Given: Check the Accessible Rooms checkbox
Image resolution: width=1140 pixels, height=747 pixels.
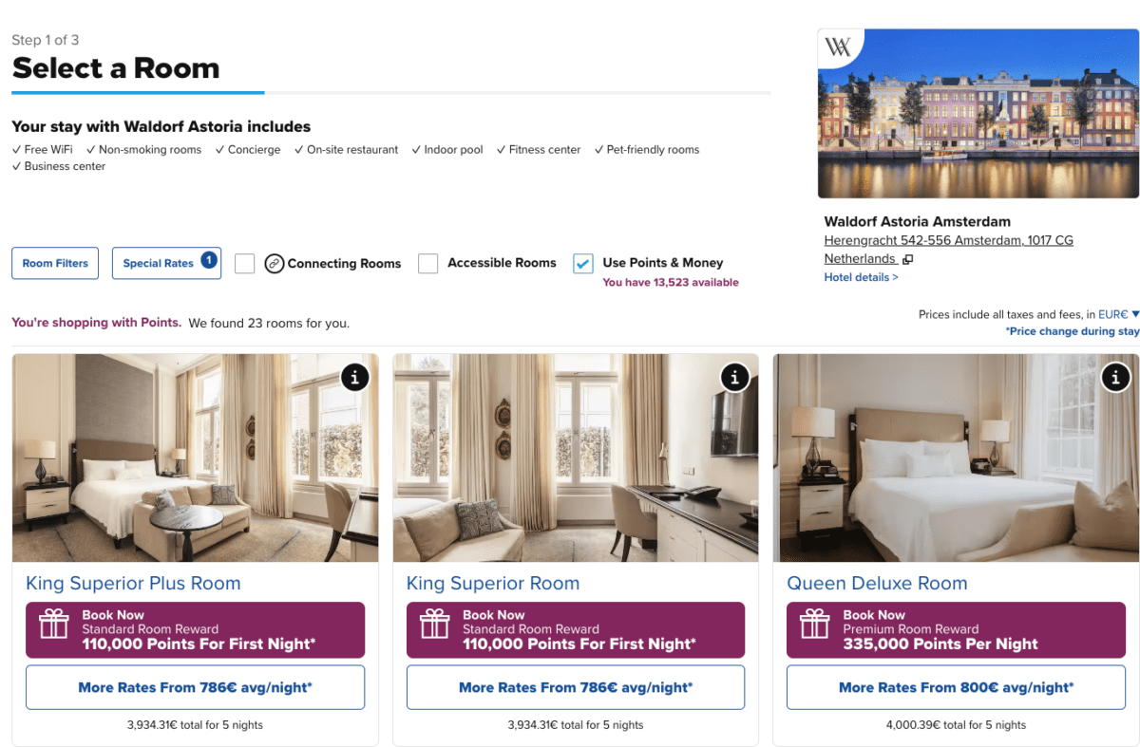Looking at the screenshot, I should (428, 264).
